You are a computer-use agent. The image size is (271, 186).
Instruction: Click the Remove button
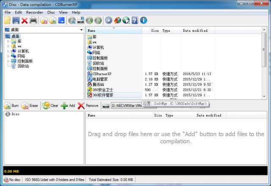click(x=88, y=105)
